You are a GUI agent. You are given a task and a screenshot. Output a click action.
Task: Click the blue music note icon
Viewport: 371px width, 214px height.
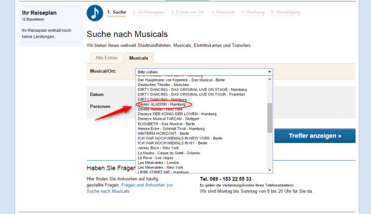pos(95,13)
